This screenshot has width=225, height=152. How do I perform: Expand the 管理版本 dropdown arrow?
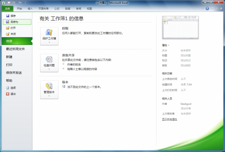tap(49, 96)
